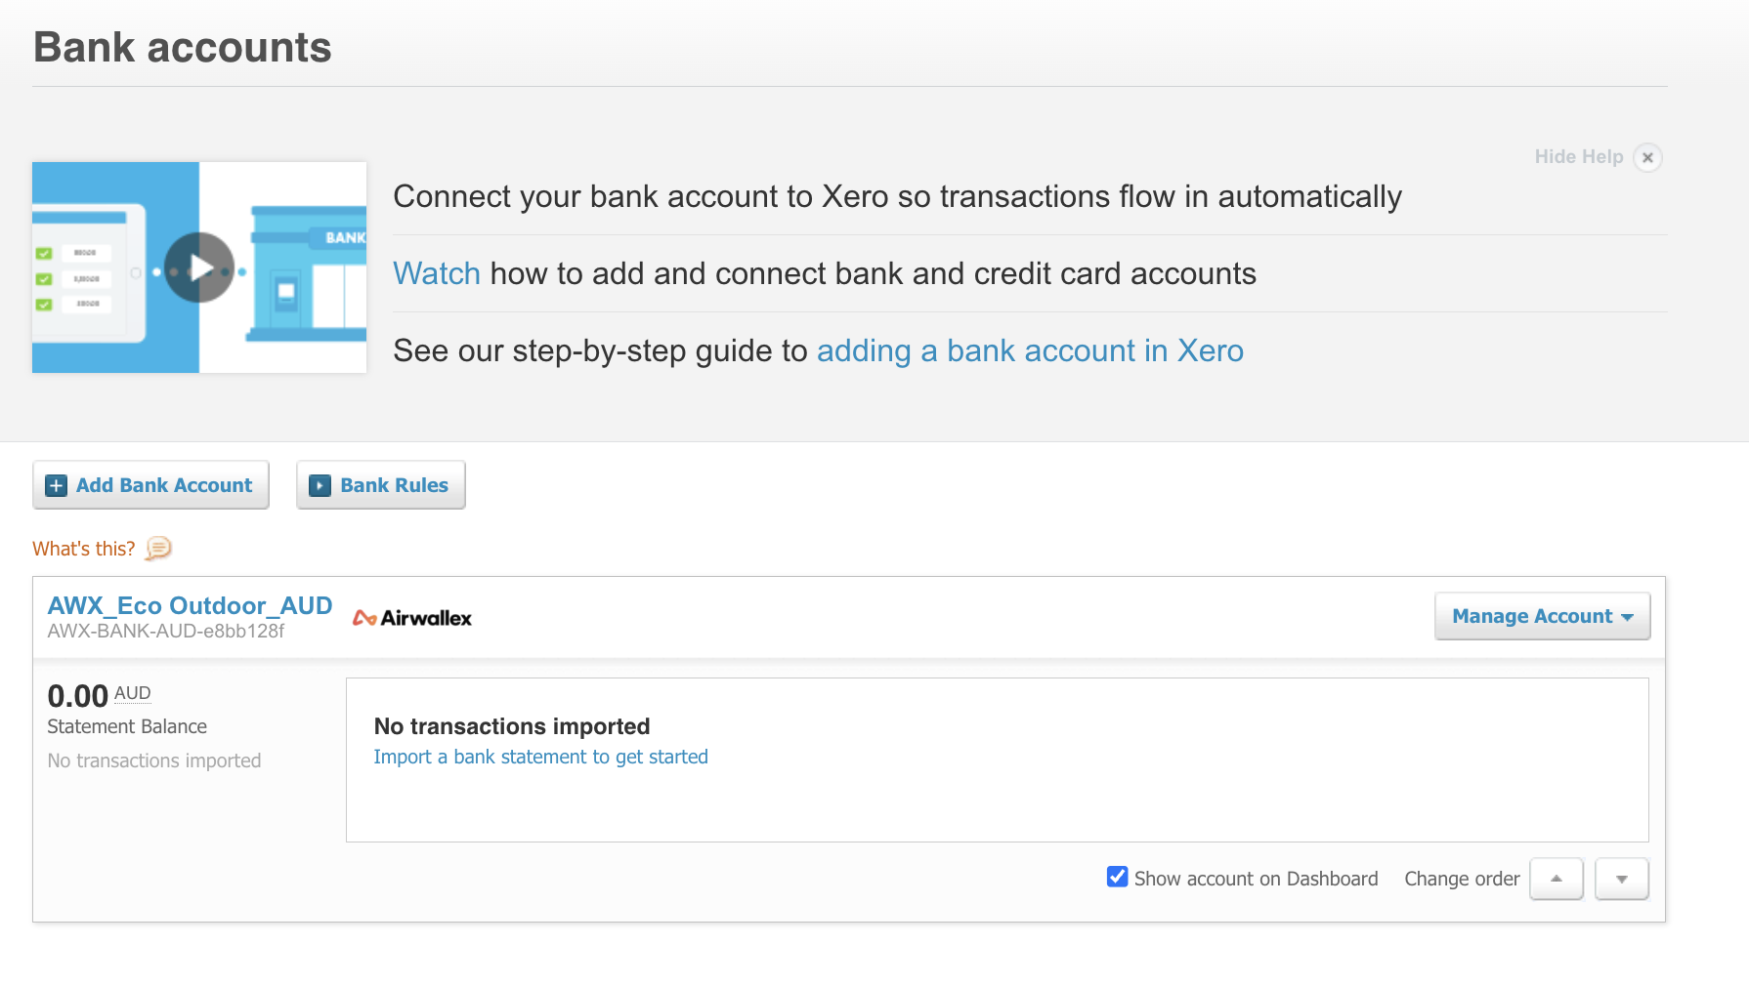
Task: Click the Airwallex logo
Action: (x=412, y=618)
